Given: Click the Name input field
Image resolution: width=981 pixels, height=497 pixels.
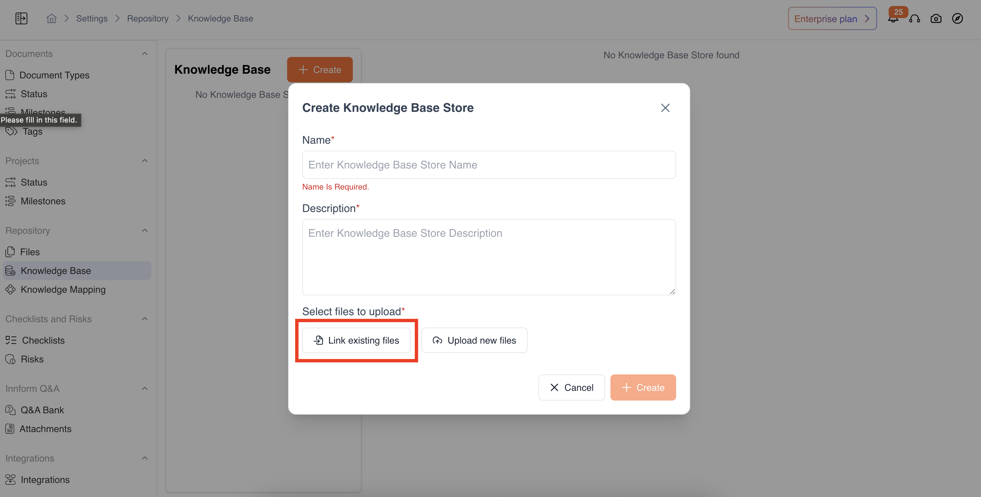Looking at the screenshot, I should 488,165.
